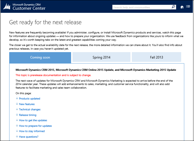
Task: Open the Release timing link
Action: coord(28,115)
